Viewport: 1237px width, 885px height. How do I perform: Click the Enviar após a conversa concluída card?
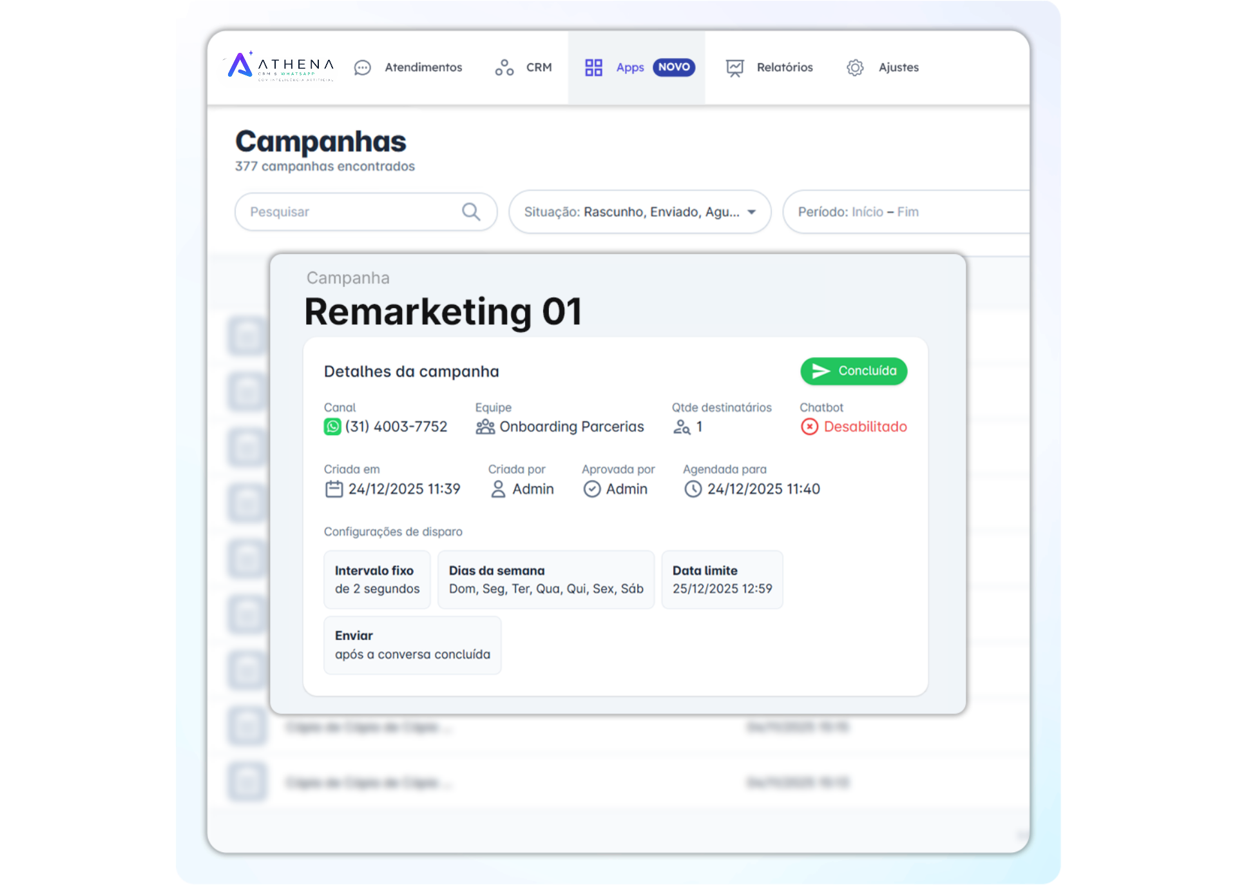coord(412,645)
